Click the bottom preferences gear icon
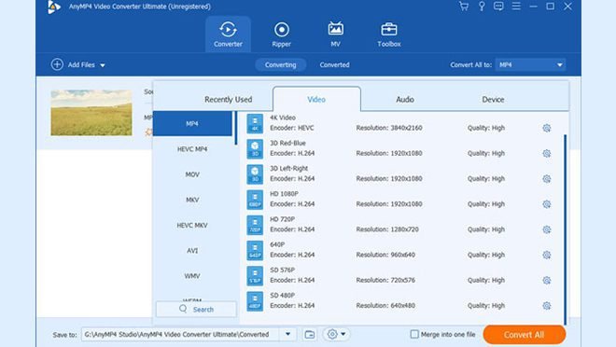 [332, 334]
